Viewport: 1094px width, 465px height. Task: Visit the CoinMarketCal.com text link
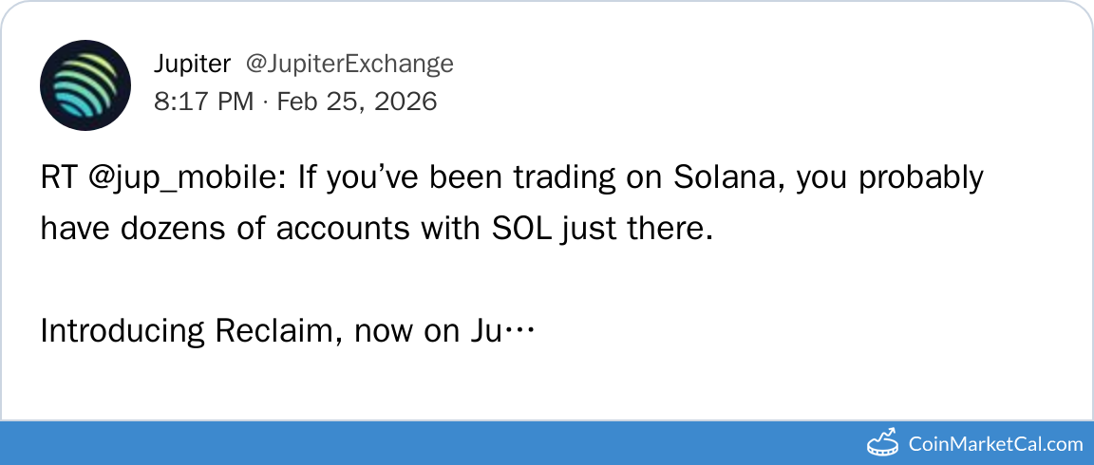tap(995, 443)
